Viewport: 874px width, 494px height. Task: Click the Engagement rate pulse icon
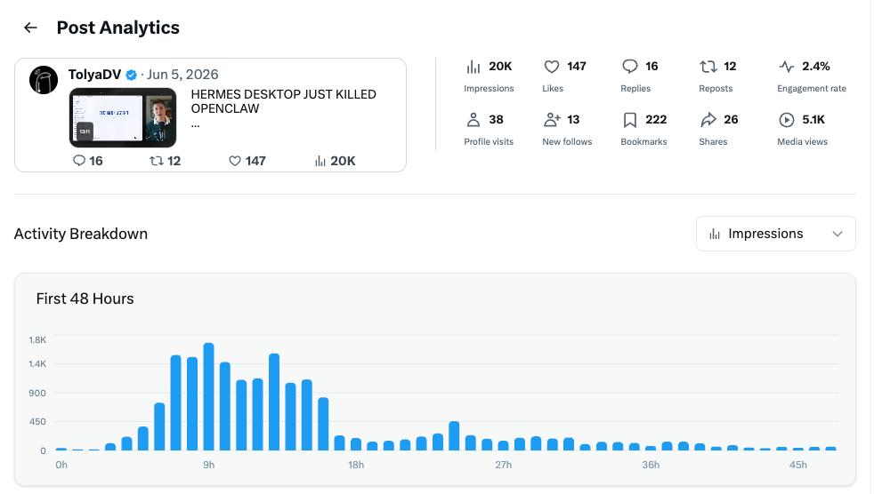787,67
